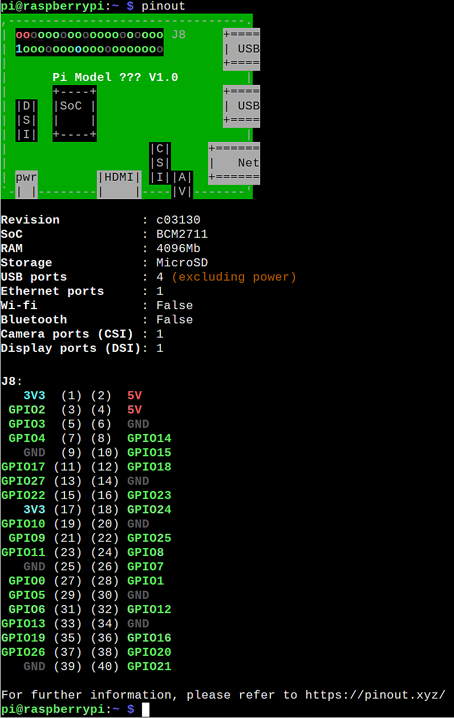The height and width of the screenshot is (718, 454).
Task: Click the Wi-fi label
Action: (19, 306)
